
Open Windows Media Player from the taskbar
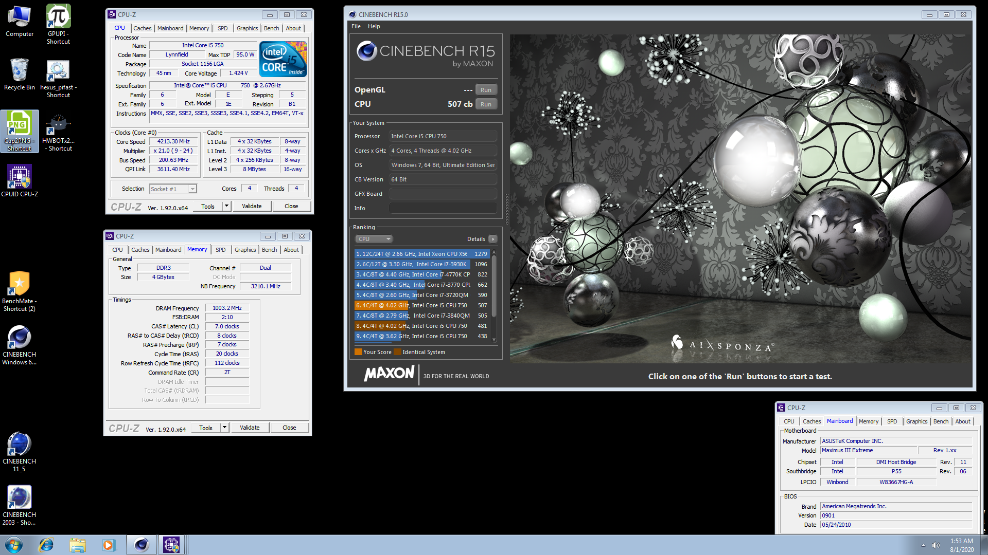click(x=109, y=545)
